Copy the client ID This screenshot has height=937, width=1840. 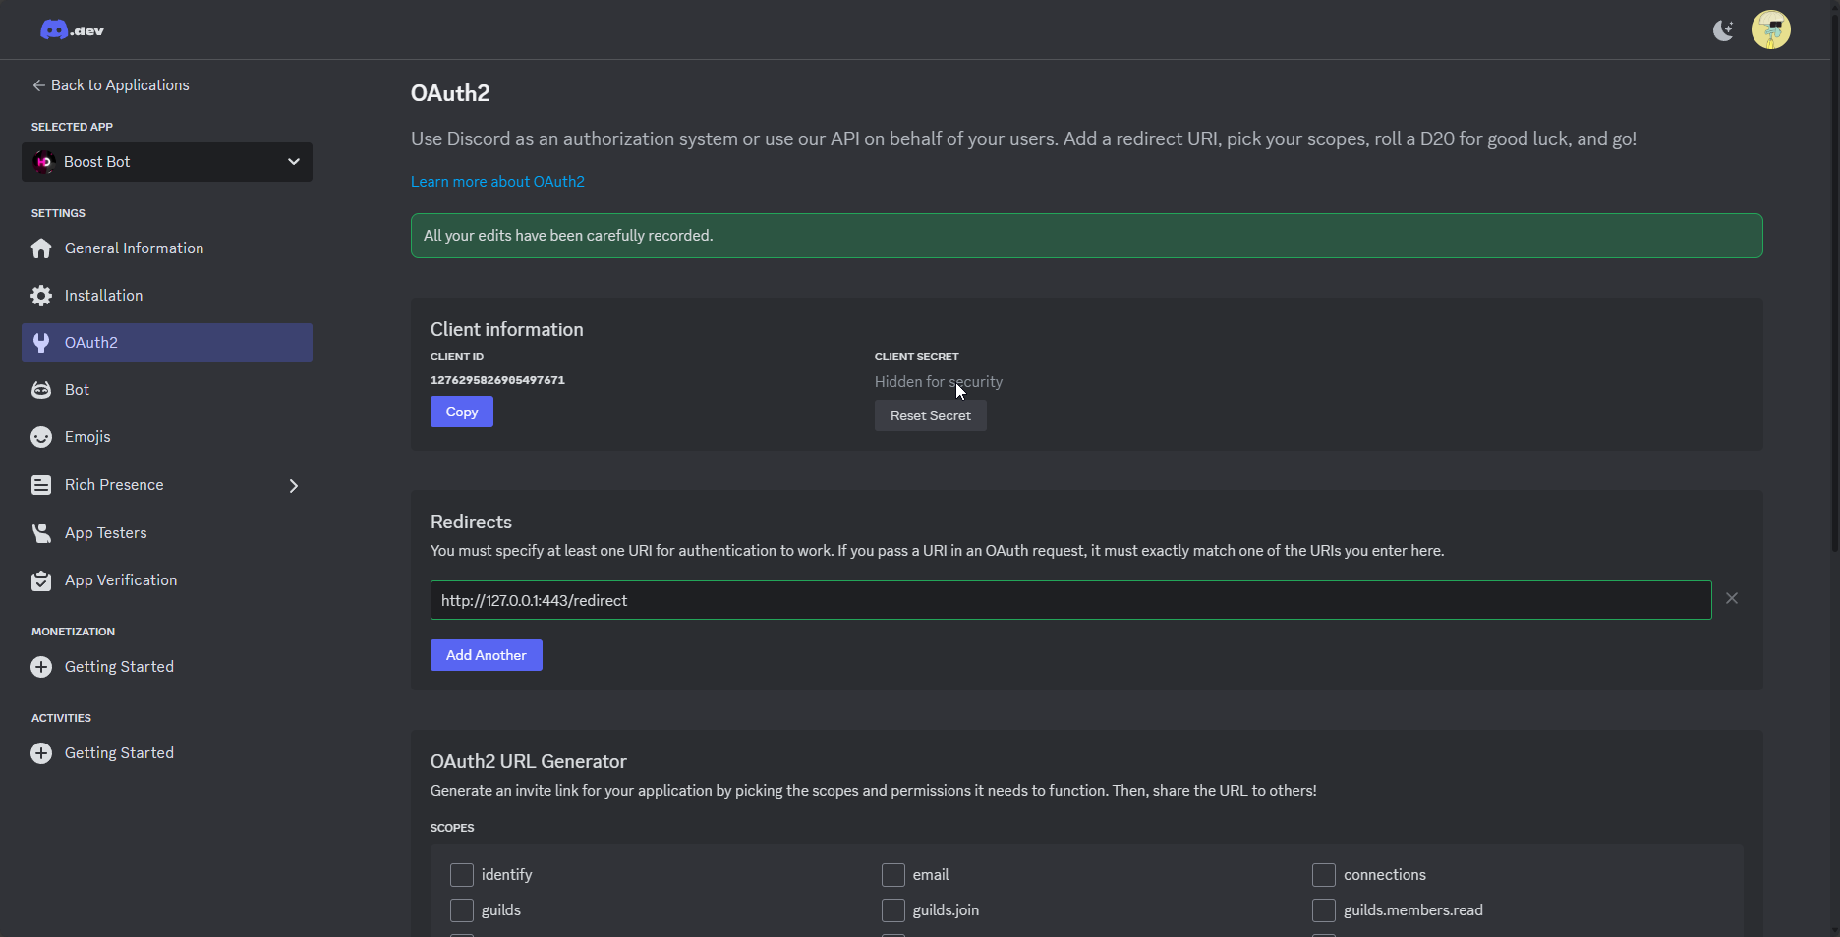pos(461,413)
